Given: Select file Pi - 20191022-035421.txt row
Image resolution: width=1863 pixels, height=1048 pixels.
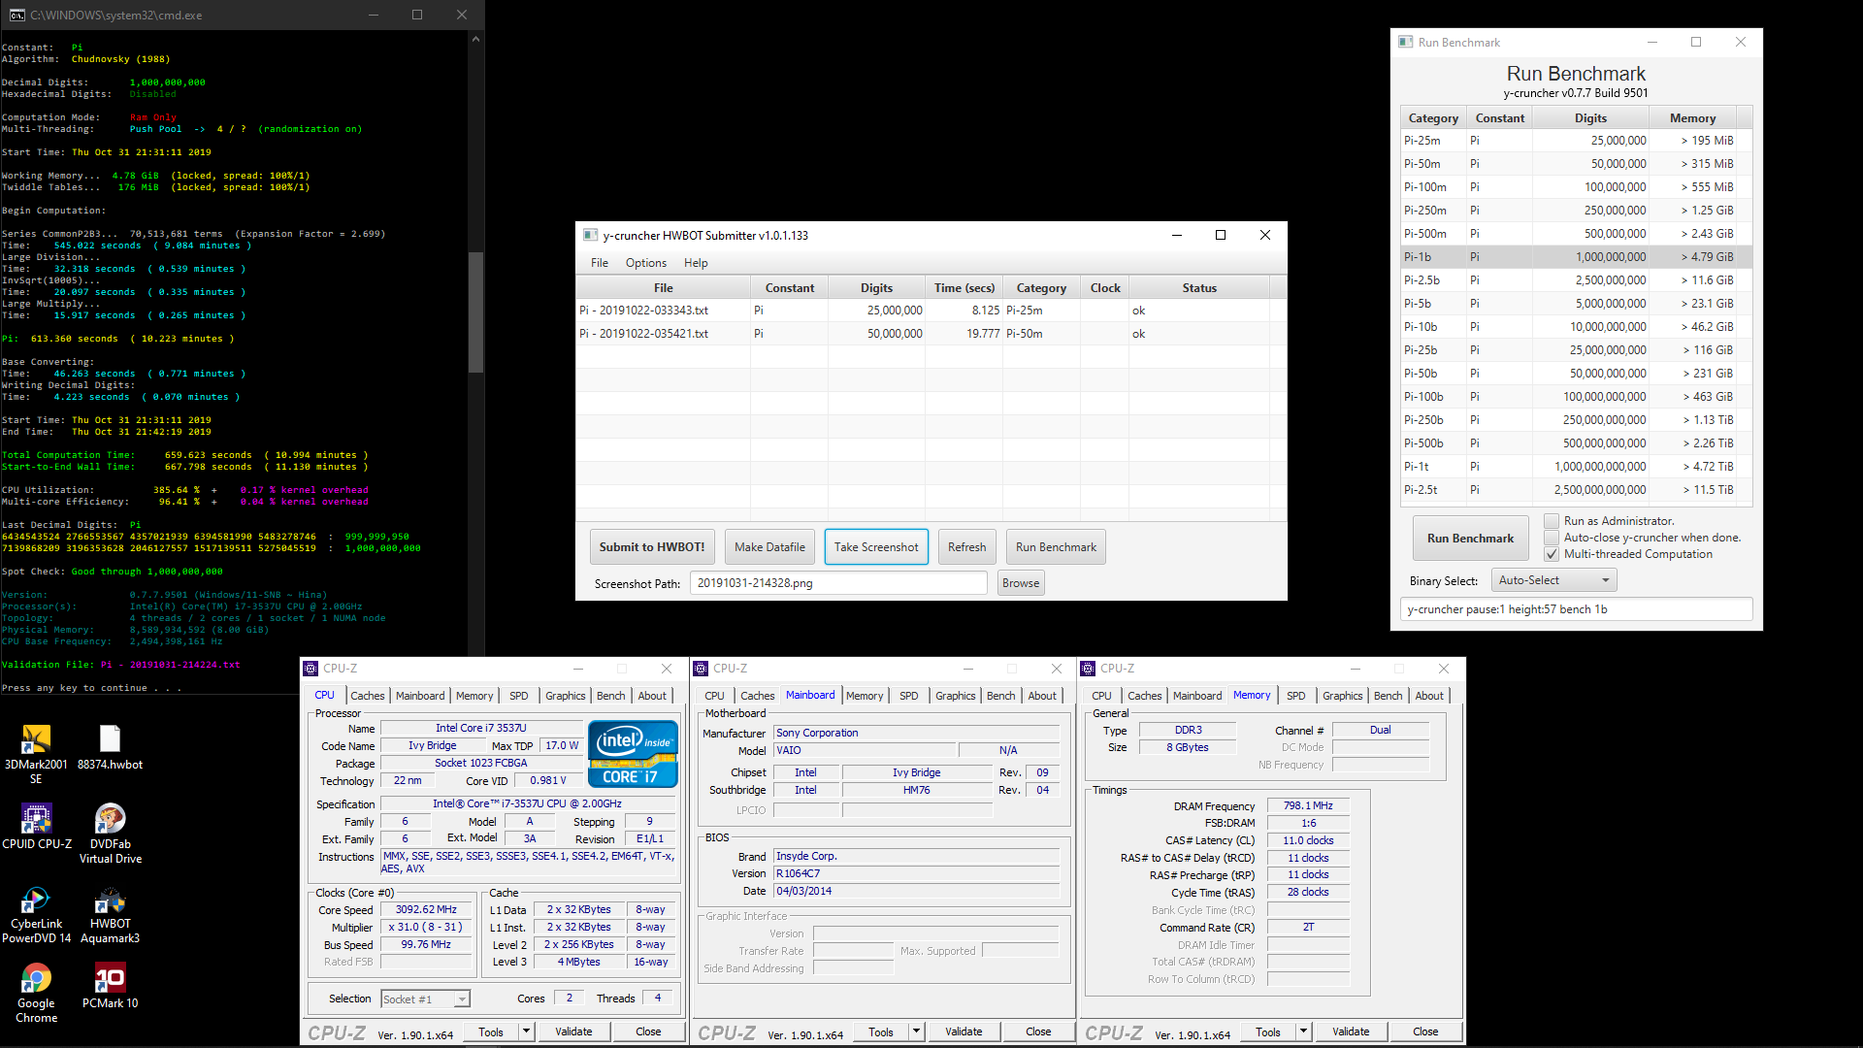Looking at the screenshot, I should pos(931,334).
